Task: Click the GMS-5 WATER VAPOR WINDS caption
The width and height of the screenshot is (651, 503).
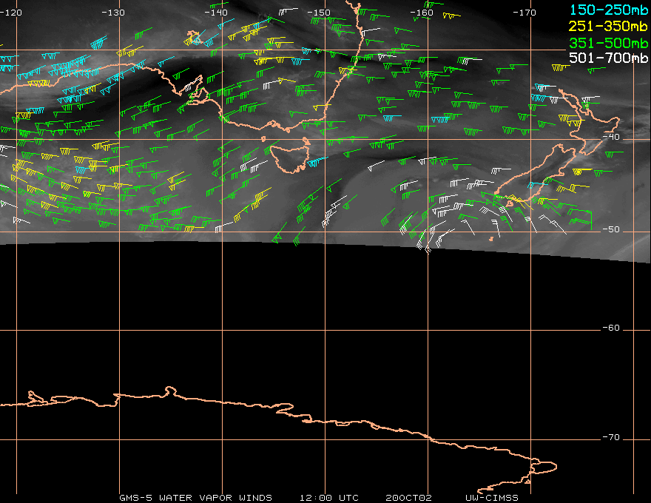Action: pyautogui.click(x=195, y=497)
